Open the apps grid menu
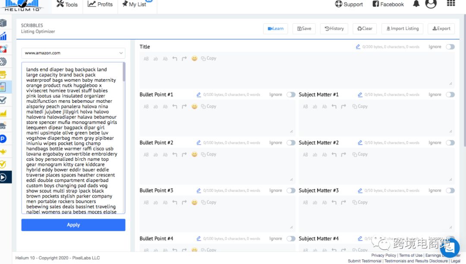The width and height of the screenshot is (466, 264). pos(451,4)
